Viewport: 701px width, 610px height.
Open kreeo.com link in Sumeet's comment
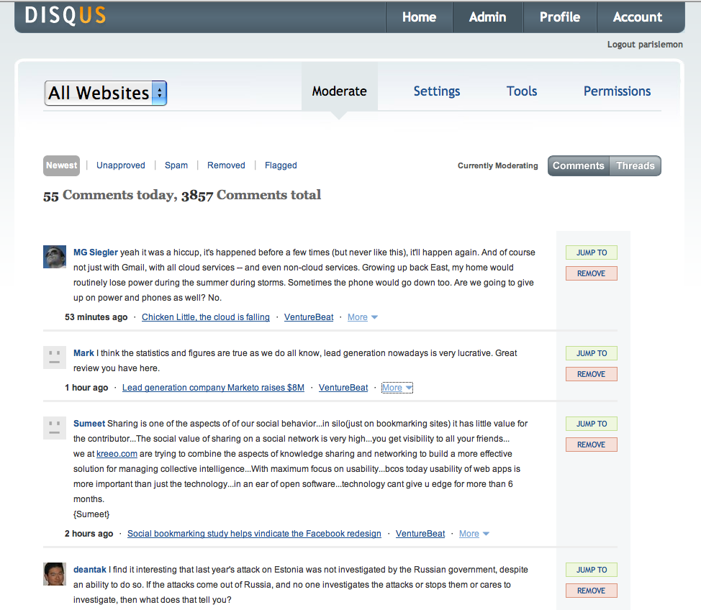[x=117, y=454]
